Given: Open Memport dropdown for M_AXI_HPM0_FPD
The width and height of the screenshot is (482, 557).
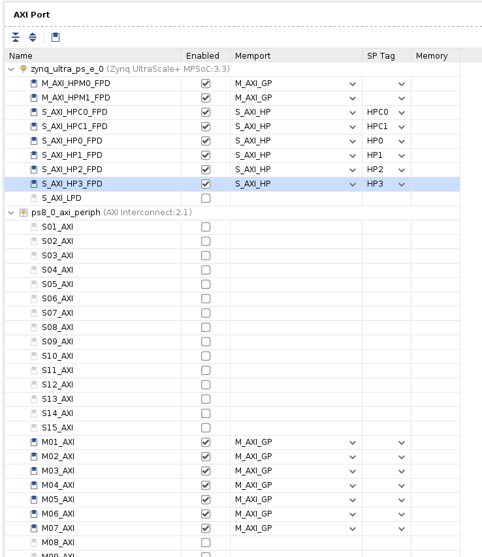Looking at the screenshot, I should 353,84.
